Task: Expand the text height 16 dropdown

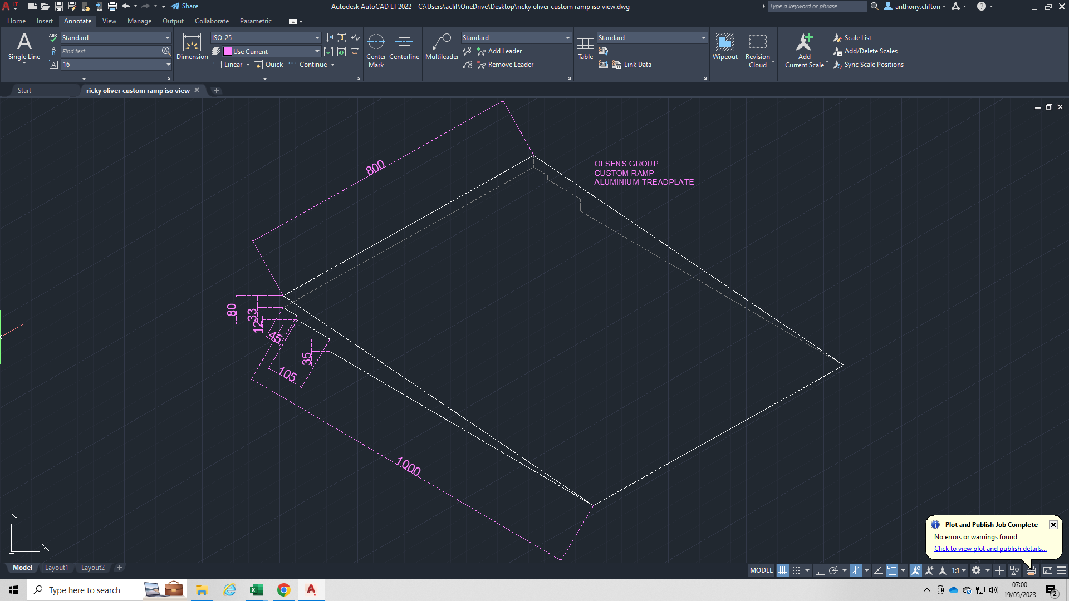Action: 168,65
